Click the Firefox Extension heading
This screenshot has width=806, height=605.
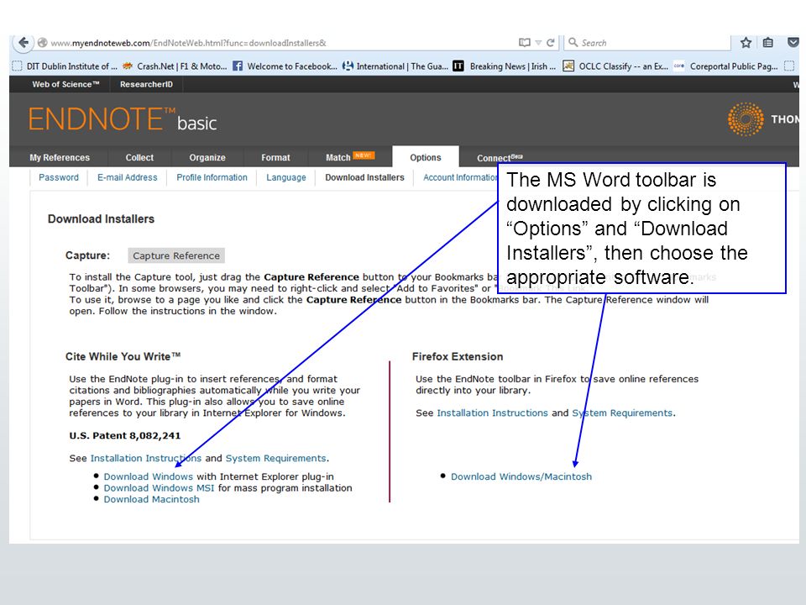458,356
